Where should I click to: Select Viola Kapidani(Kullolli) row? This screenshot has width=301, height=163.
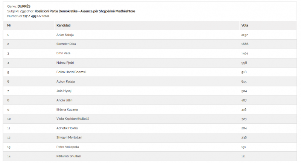coord(150,119)
